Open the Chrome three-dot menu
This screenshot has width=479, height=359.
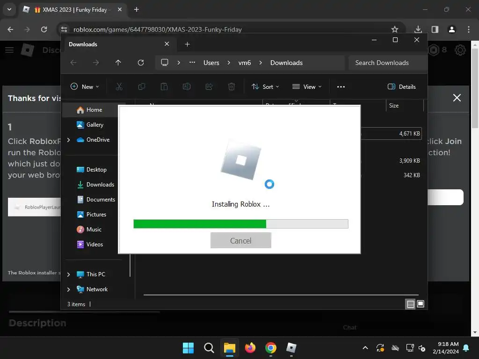coord(469,29)
